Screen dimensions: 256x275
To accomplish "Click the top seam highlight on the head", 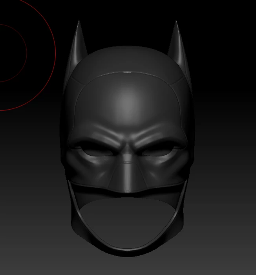I will click(x=128, y=72).
